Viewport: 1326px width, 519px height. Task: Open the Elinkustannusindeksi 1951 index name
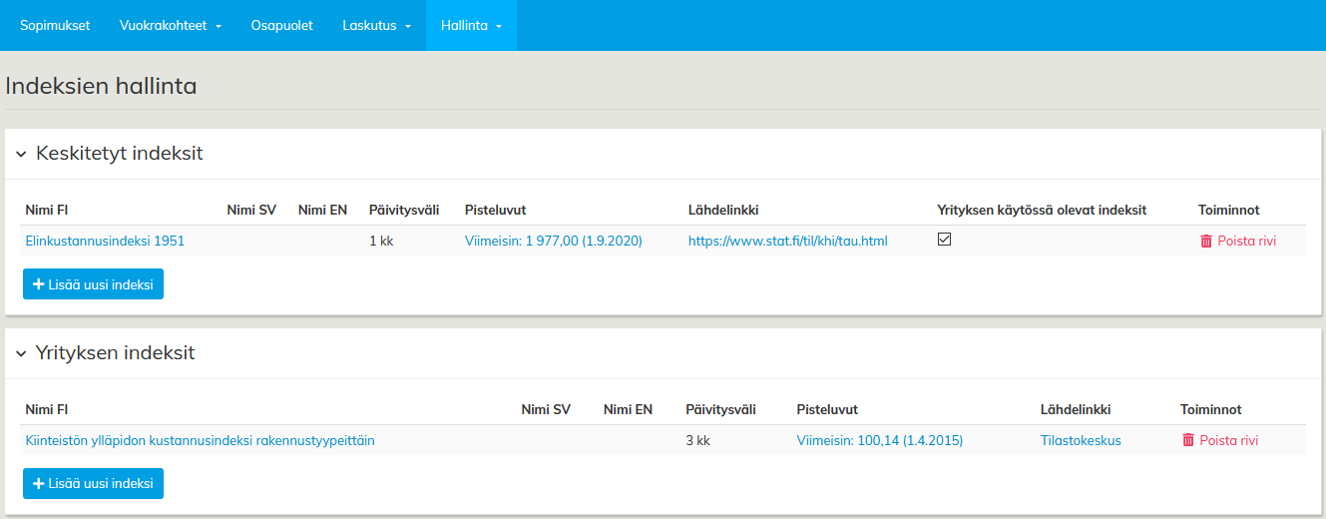coord(105,241)
